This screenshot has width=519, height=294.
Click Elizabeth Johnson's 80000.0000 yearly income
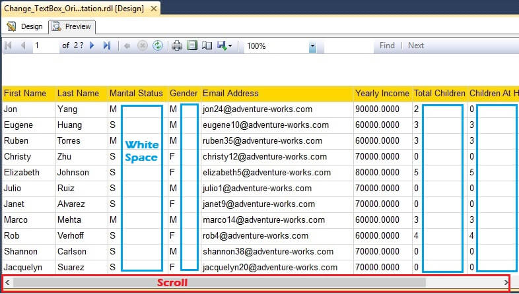(x=382, y=173)
